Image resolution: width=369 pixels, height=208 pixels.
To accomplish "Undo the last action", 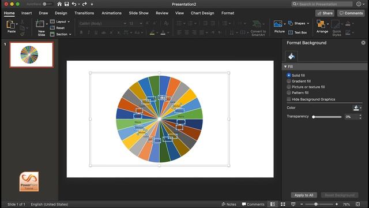I will [x=74, y=4].
